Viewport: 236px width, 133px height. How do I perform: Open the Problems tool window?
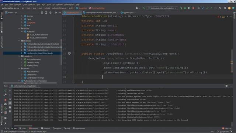click(x=34, y=129)
